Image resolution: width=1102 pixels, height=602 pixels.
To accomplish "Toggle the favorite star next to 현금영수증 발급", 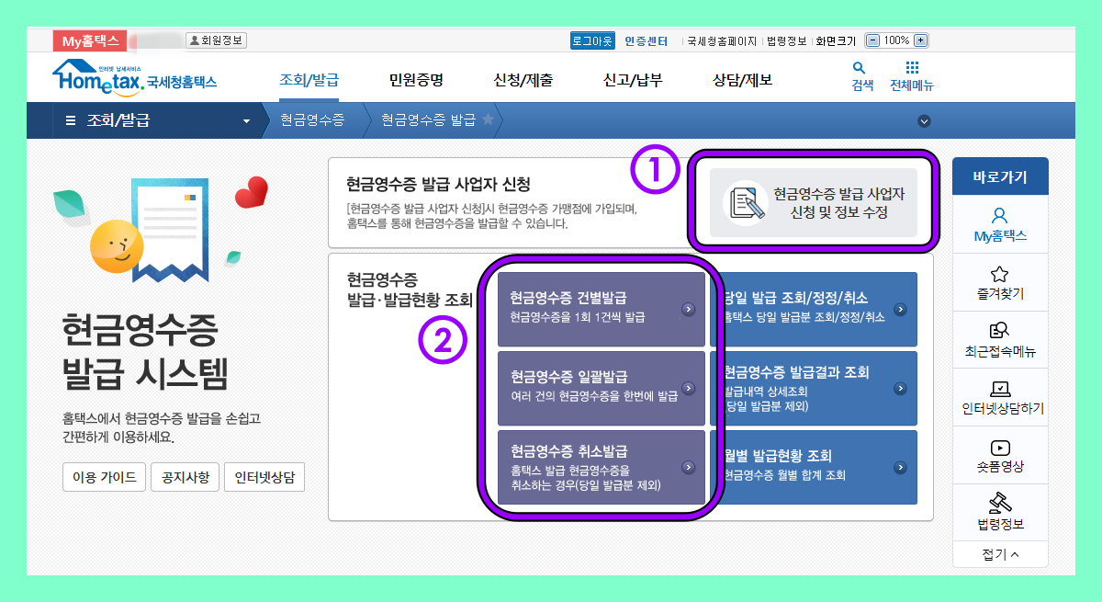I will pyautogui.click(x=489, y=119).
